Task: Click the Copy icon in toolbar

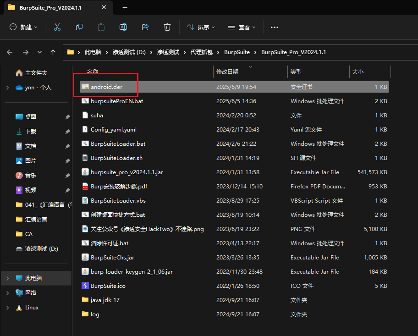Action: pyautogui.click(x=79, y=27)
